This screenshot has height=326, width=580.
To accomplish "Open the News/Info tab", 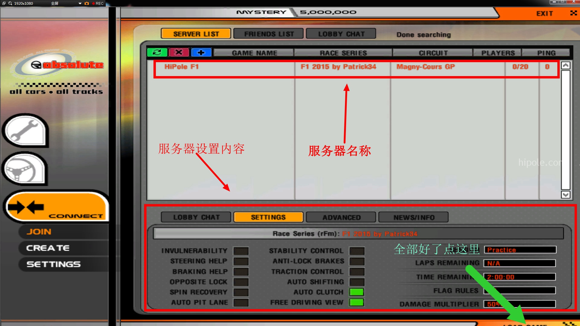I will coord(414,217).
